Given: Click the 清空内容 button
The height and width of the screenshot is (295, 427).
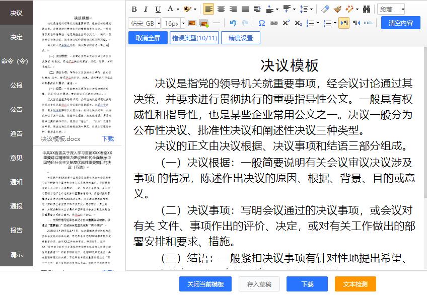Looking at the screenshot, I should click(400, 23).
